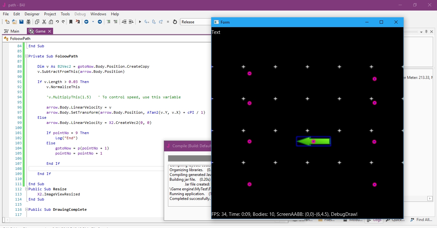Click the Clear bookmarks red X icon

coord(77,22)
